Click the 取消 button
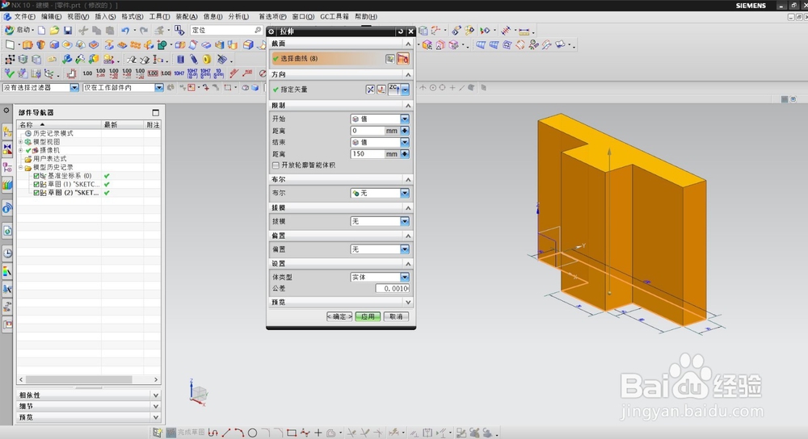 pyautogui.click(x=396, y=316)
